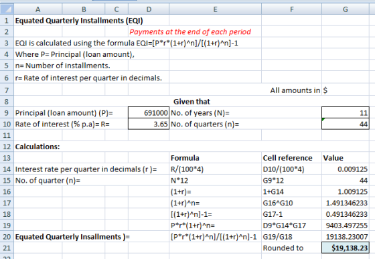The height and width of the screenshot is (259, 375).
Task: Click the cell starting 'EQI is calculated using the formula'
Action: [x=127, y=43]
